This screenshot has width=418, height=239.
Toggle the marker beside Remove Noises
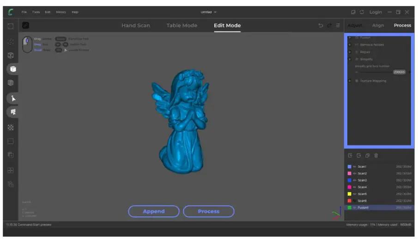tap(350, 45)
